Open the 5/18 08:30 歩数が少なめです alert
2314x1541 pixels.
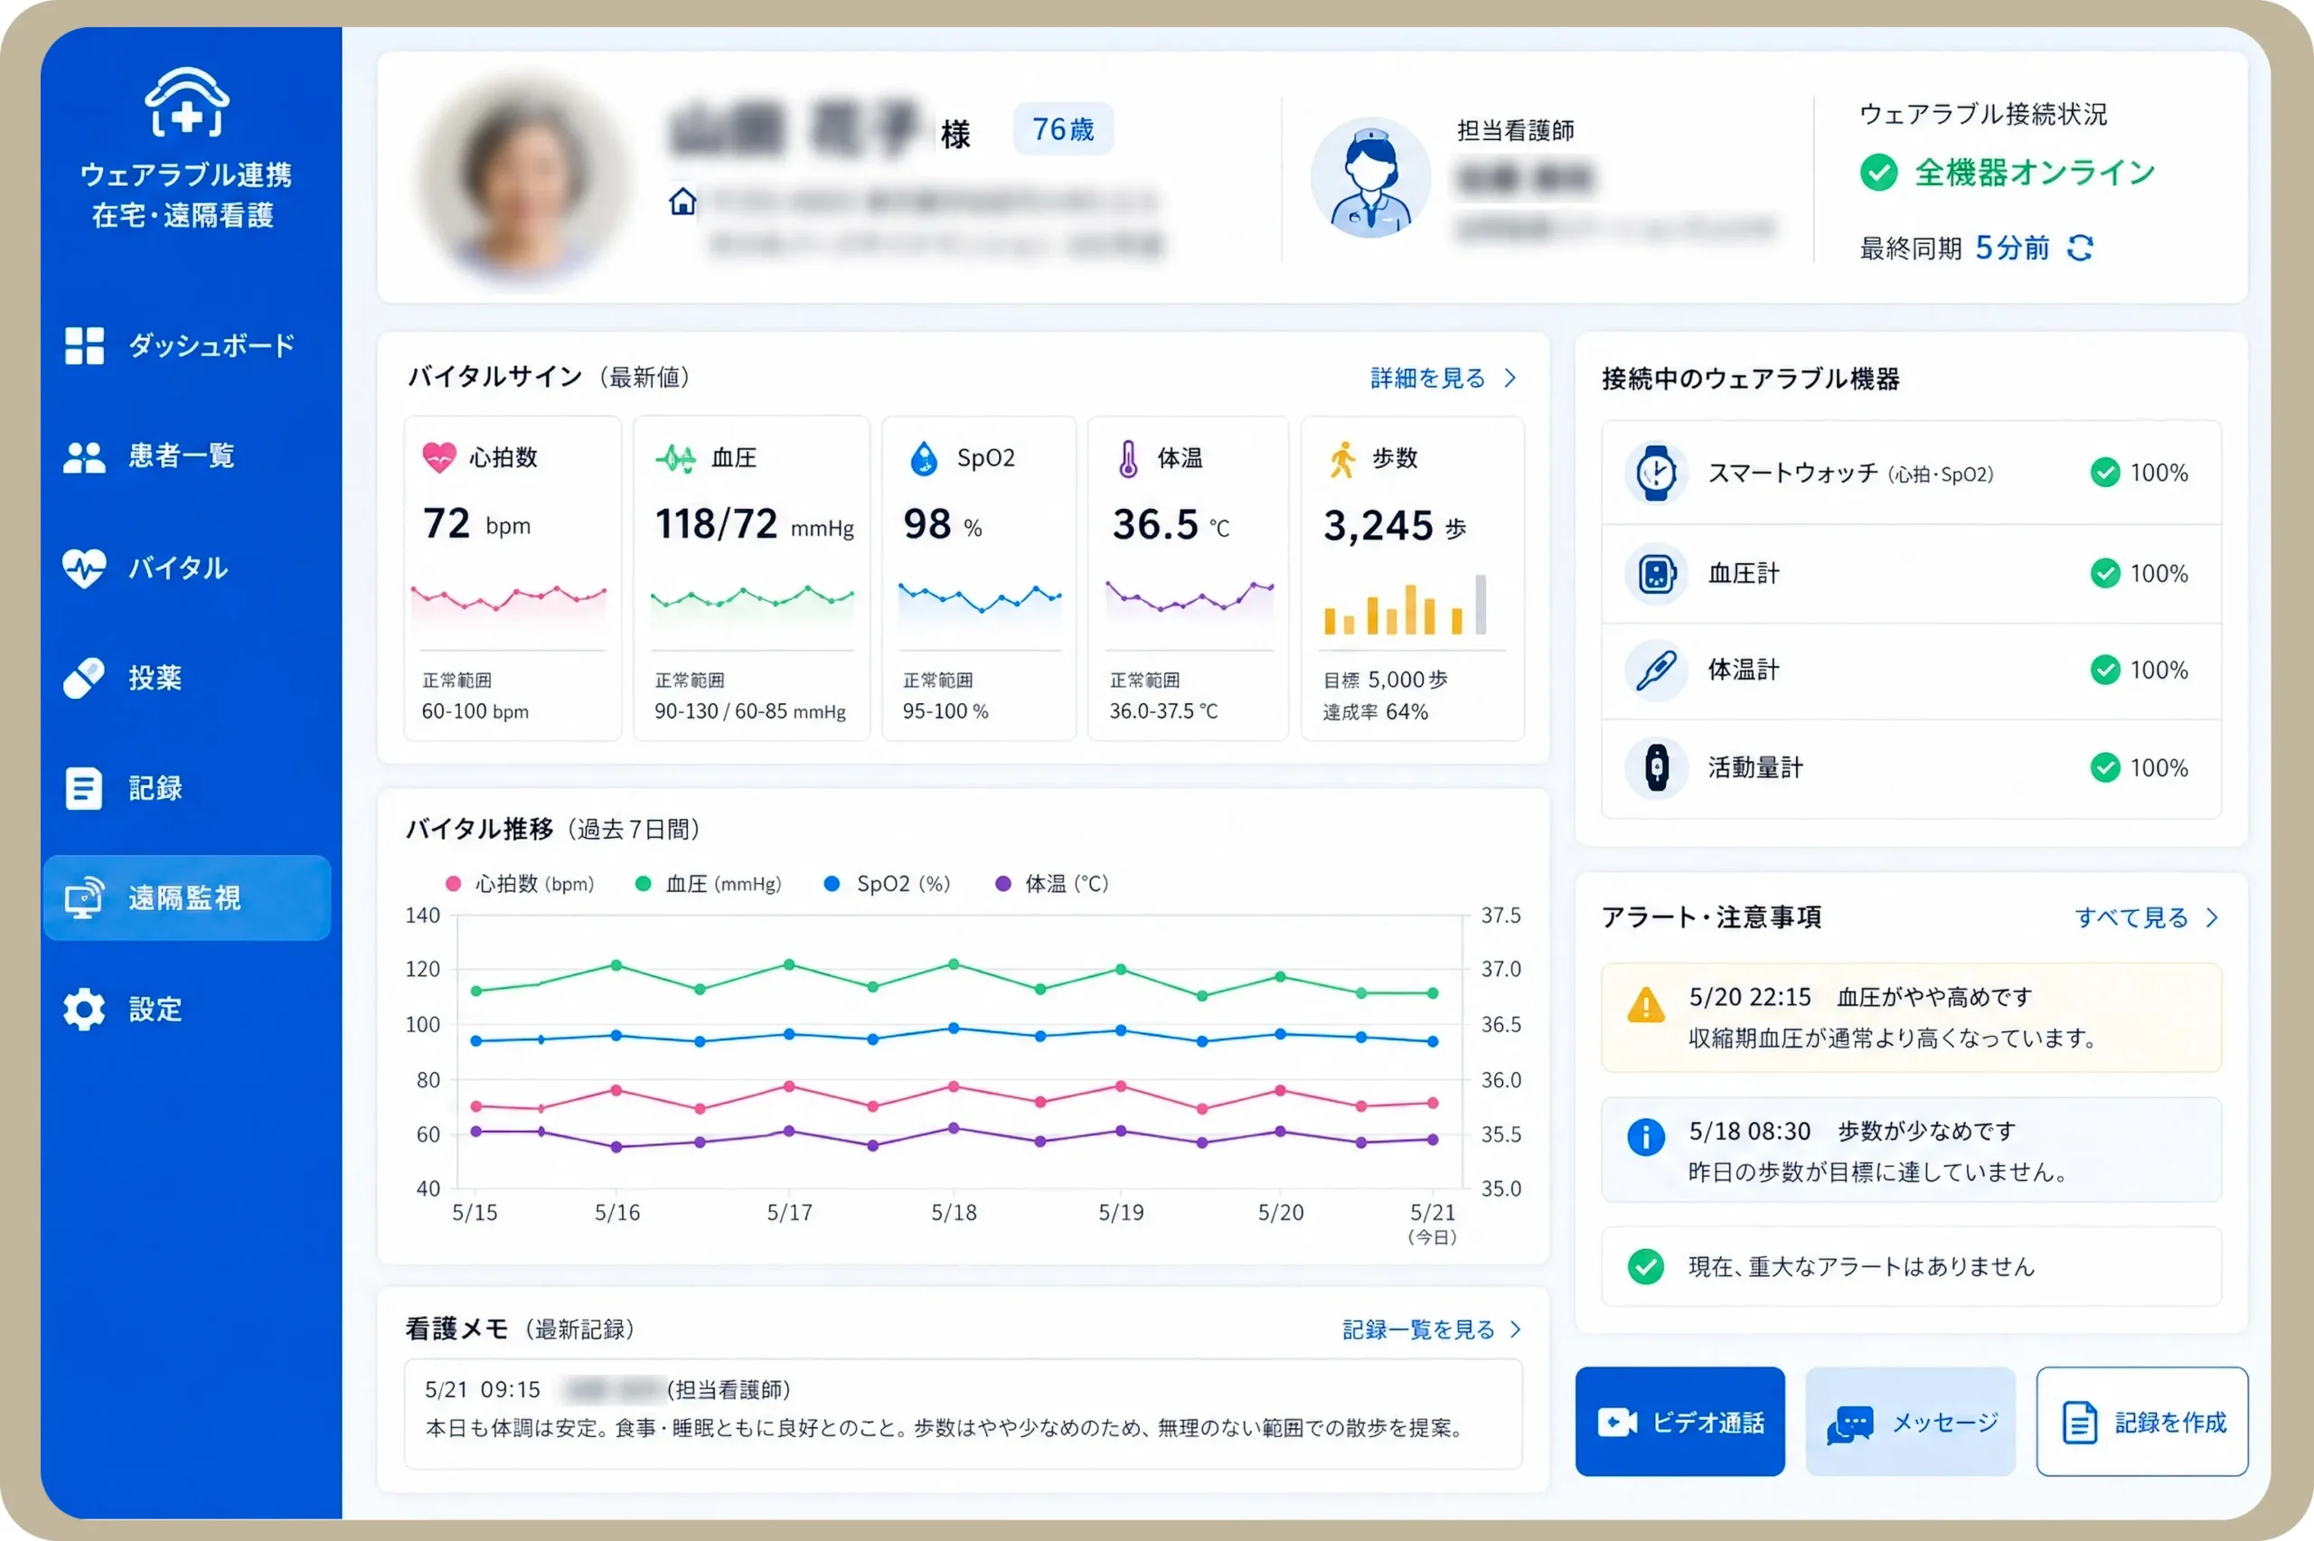(x=1911, y=1150)
